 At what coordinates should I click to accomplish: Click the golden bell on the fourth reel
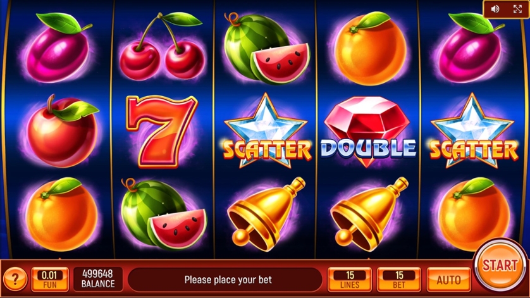pyautogui.click(x=369, y=214)
